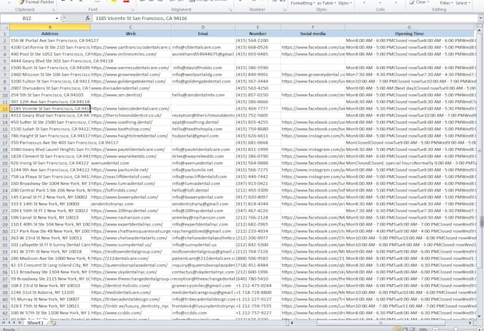Select cell with (415) 564-2200
The image size is (484, 331).
click(258, 41)
